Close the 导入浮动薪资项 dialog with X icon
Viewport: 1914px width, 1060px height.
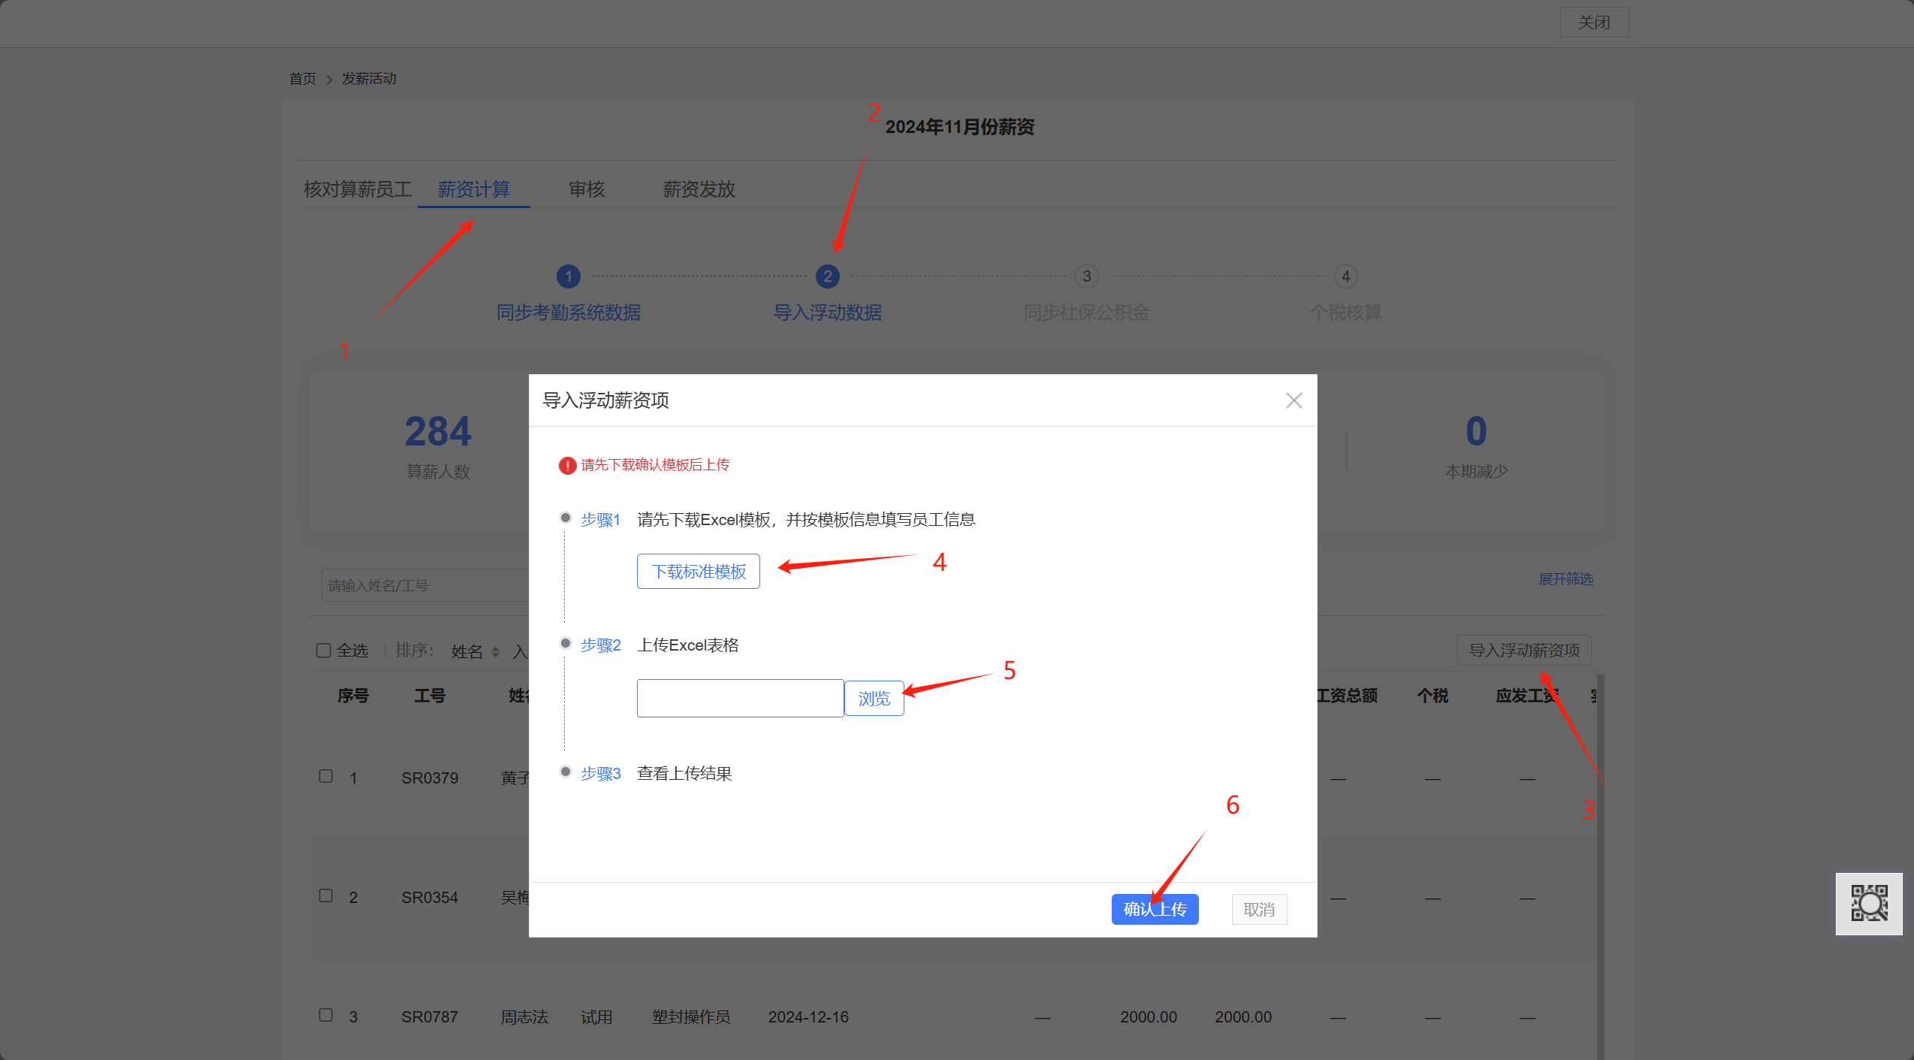coord(1294,400)
